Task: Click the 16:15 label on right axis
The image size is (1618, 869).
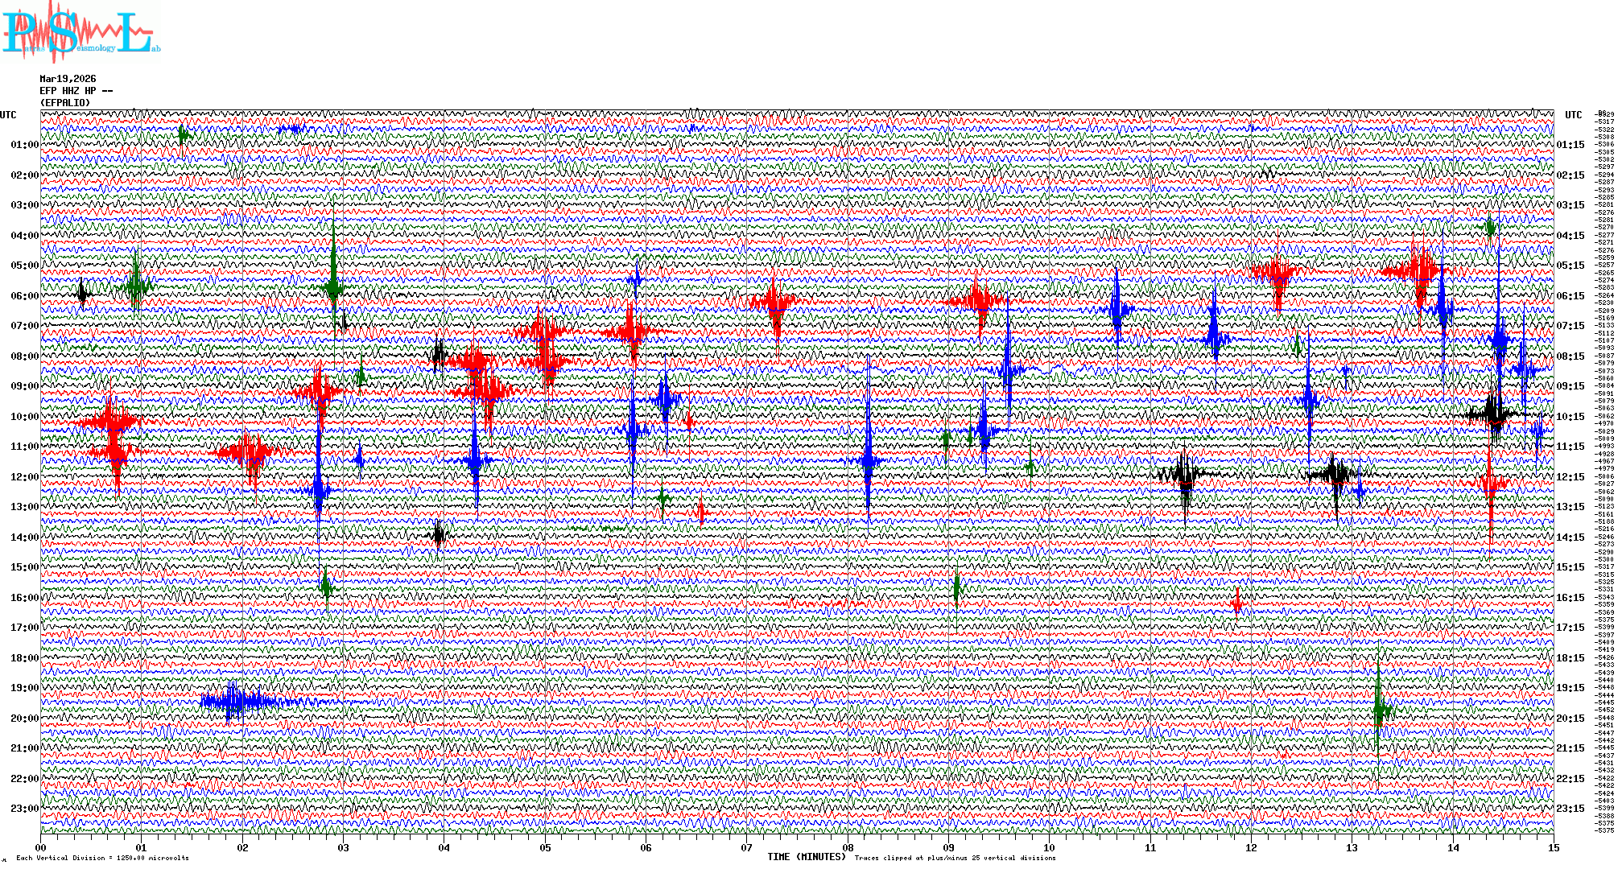Action: click(1570, 598)
